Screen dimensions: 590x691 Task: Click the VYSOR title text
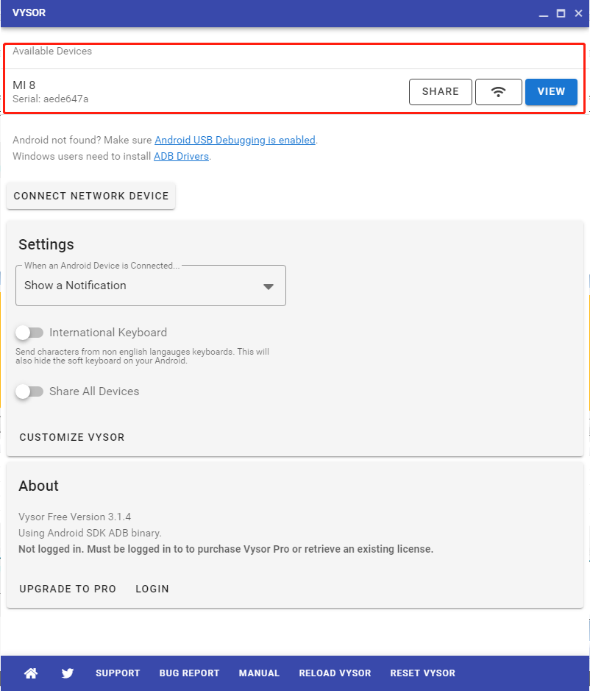(x=29, y=13)
